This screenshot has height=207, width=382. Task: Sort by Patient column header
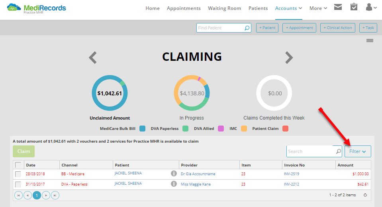click(x=122, y=165)
